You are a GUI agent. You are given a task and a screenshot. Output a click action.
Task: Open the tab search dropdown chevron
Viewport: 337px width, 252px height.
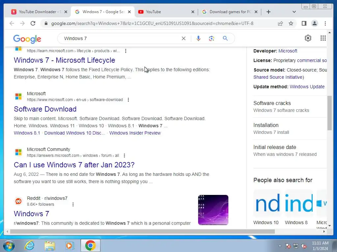pos(294,12)
